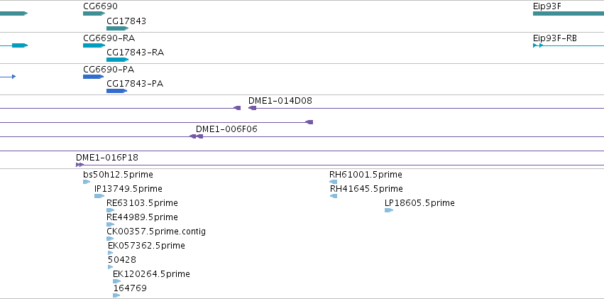Select the RH61001.5prime EST feature

(x=333, y=182)
